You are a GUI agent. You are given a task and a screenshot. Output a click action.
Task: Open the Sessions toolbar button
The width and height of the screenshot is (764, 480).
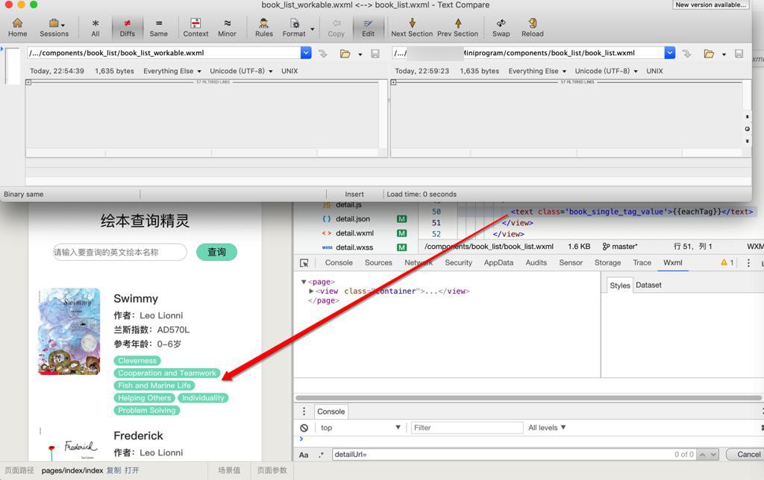54,28
